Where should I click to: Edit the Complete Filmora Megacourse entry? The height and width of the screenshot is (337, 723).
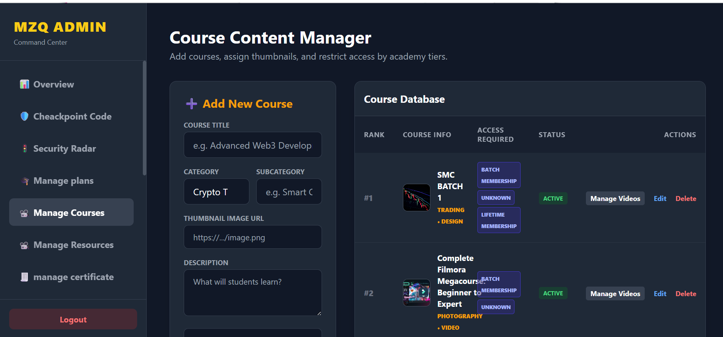[660, 294]
